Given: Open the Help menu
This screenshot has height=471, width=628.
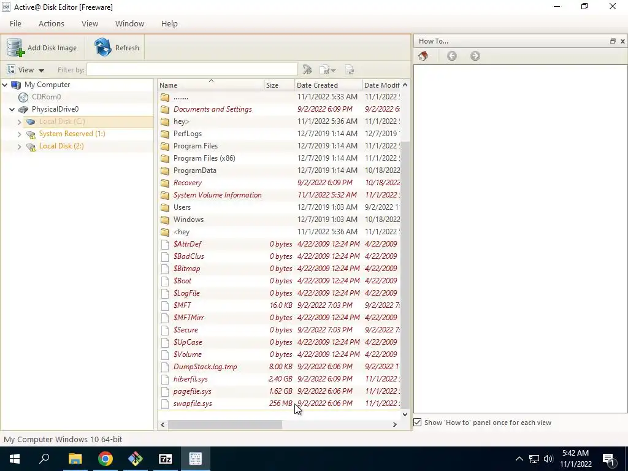Looking at the screenshot, I should tap(169, 24).
